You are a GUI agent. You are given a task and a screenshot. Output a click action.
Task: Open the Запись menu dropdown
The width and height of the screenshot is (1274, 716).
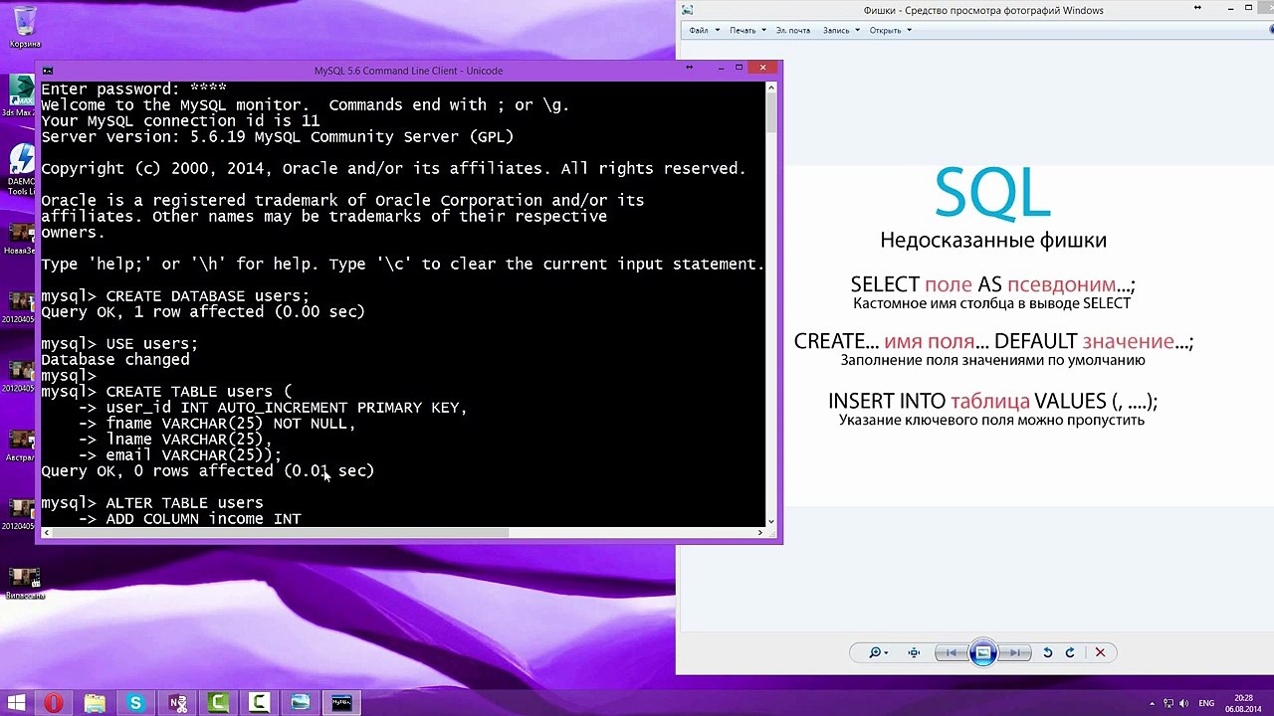840,30
